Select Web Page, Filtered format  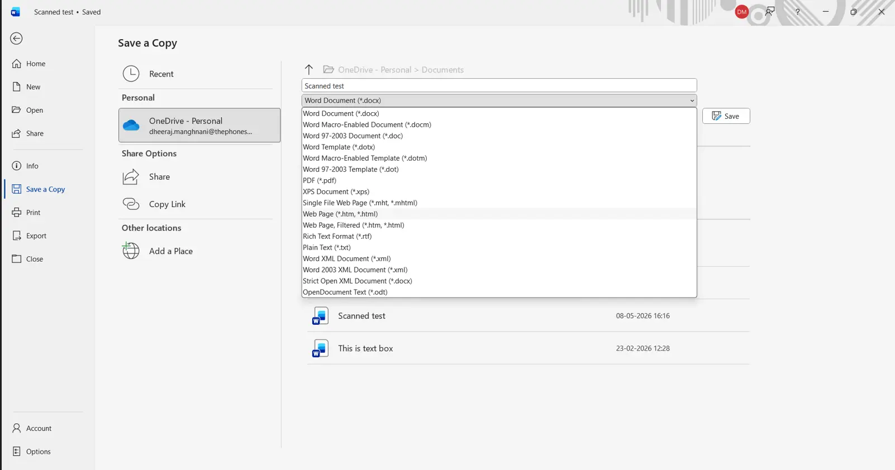[499, 225]
